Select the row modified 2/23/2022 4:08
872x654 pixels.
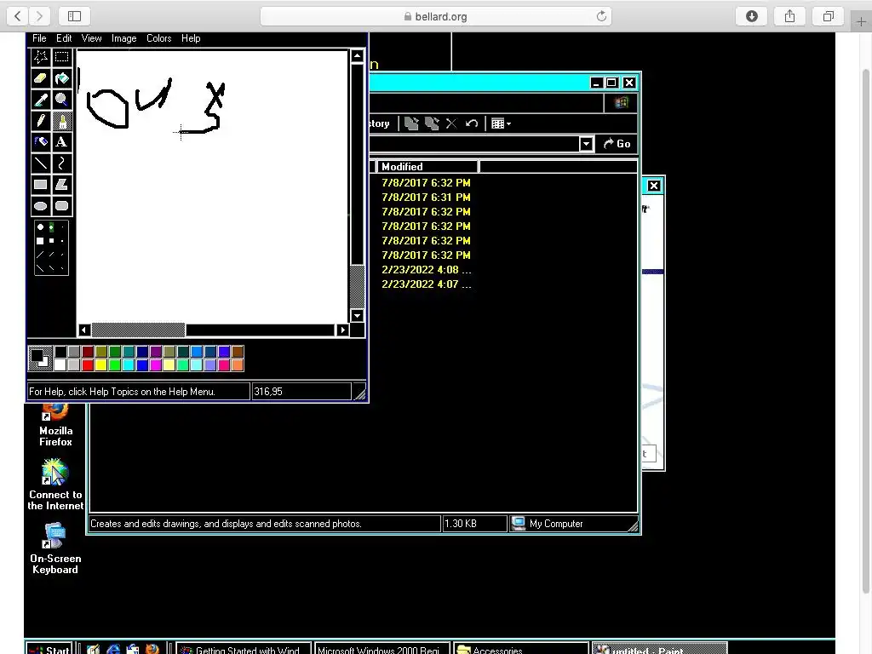tap(426, 270)
